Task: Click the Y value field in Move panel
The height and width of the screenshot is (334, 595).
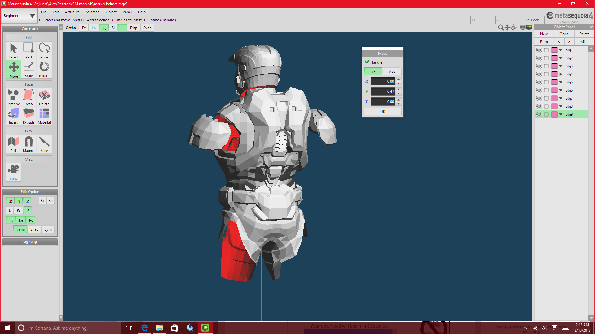Action: click(x=383, y=92)
